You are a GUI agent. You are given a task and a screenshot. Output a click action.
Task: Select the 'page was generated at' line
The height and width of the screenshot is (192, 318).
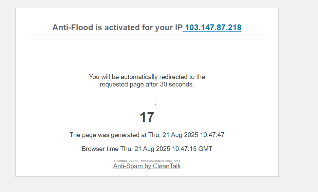tap(147, 135)
